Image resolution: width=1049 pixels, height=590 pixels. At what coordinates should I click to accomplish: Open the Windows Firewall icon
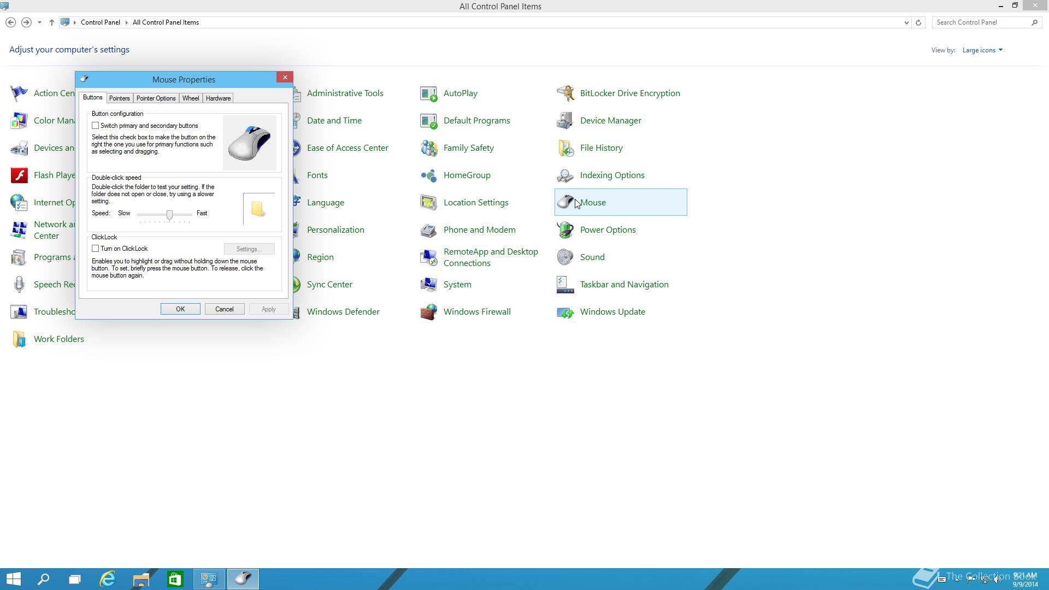coord(429,312)
